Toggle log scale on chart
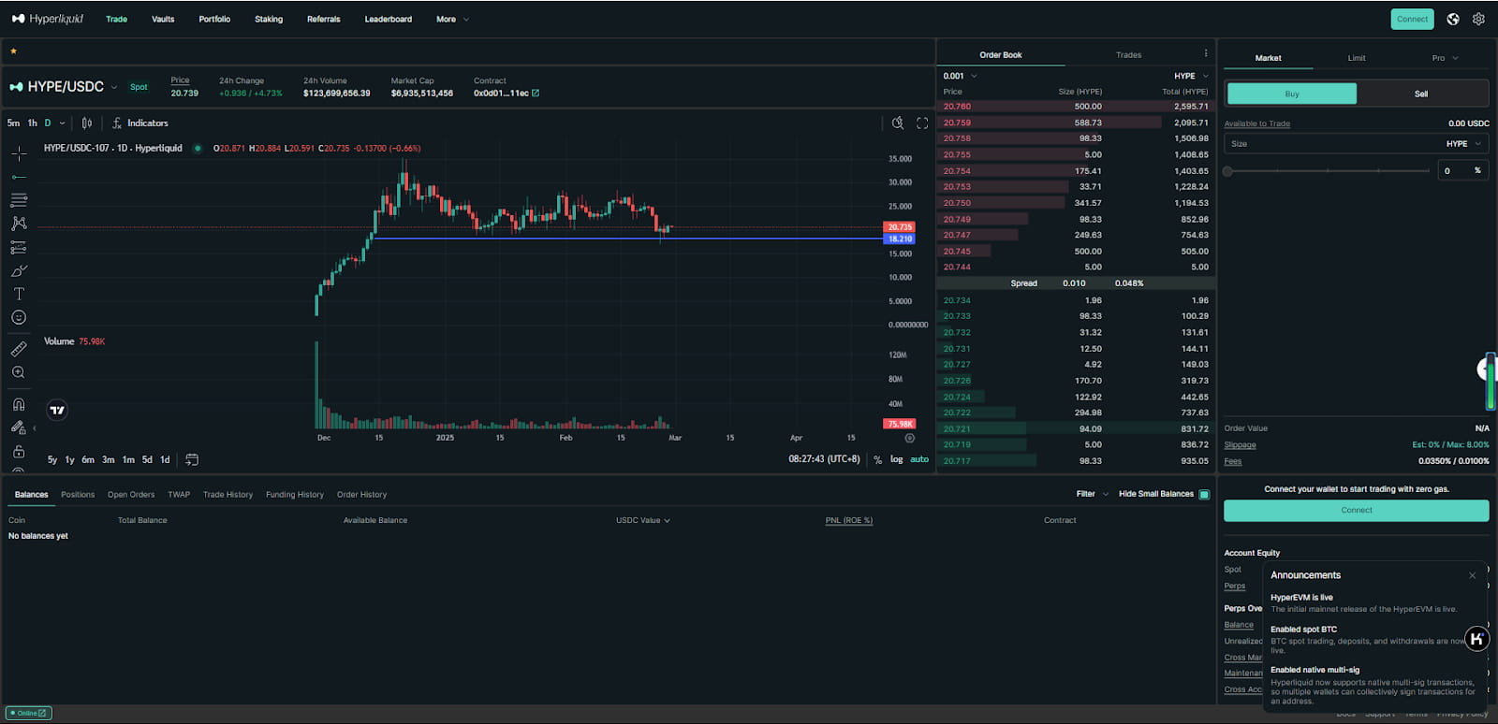 coord(896,459)
